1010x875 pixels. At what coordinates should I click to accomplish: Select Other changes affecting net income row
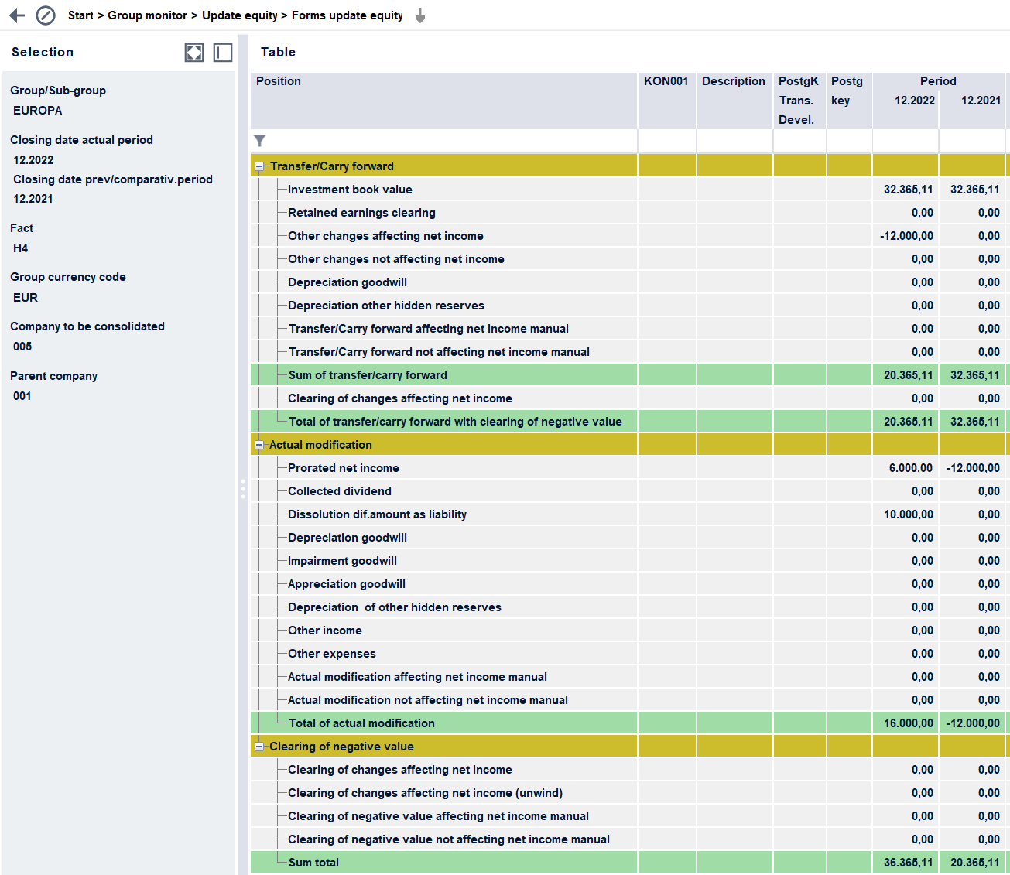pos(630,236)
